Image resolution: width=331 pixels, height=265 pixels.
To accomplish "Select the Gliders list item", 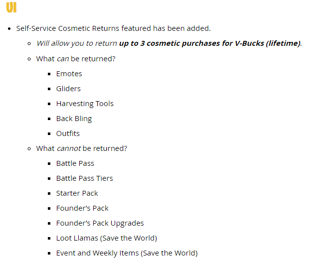I will [x=68, y=89].
